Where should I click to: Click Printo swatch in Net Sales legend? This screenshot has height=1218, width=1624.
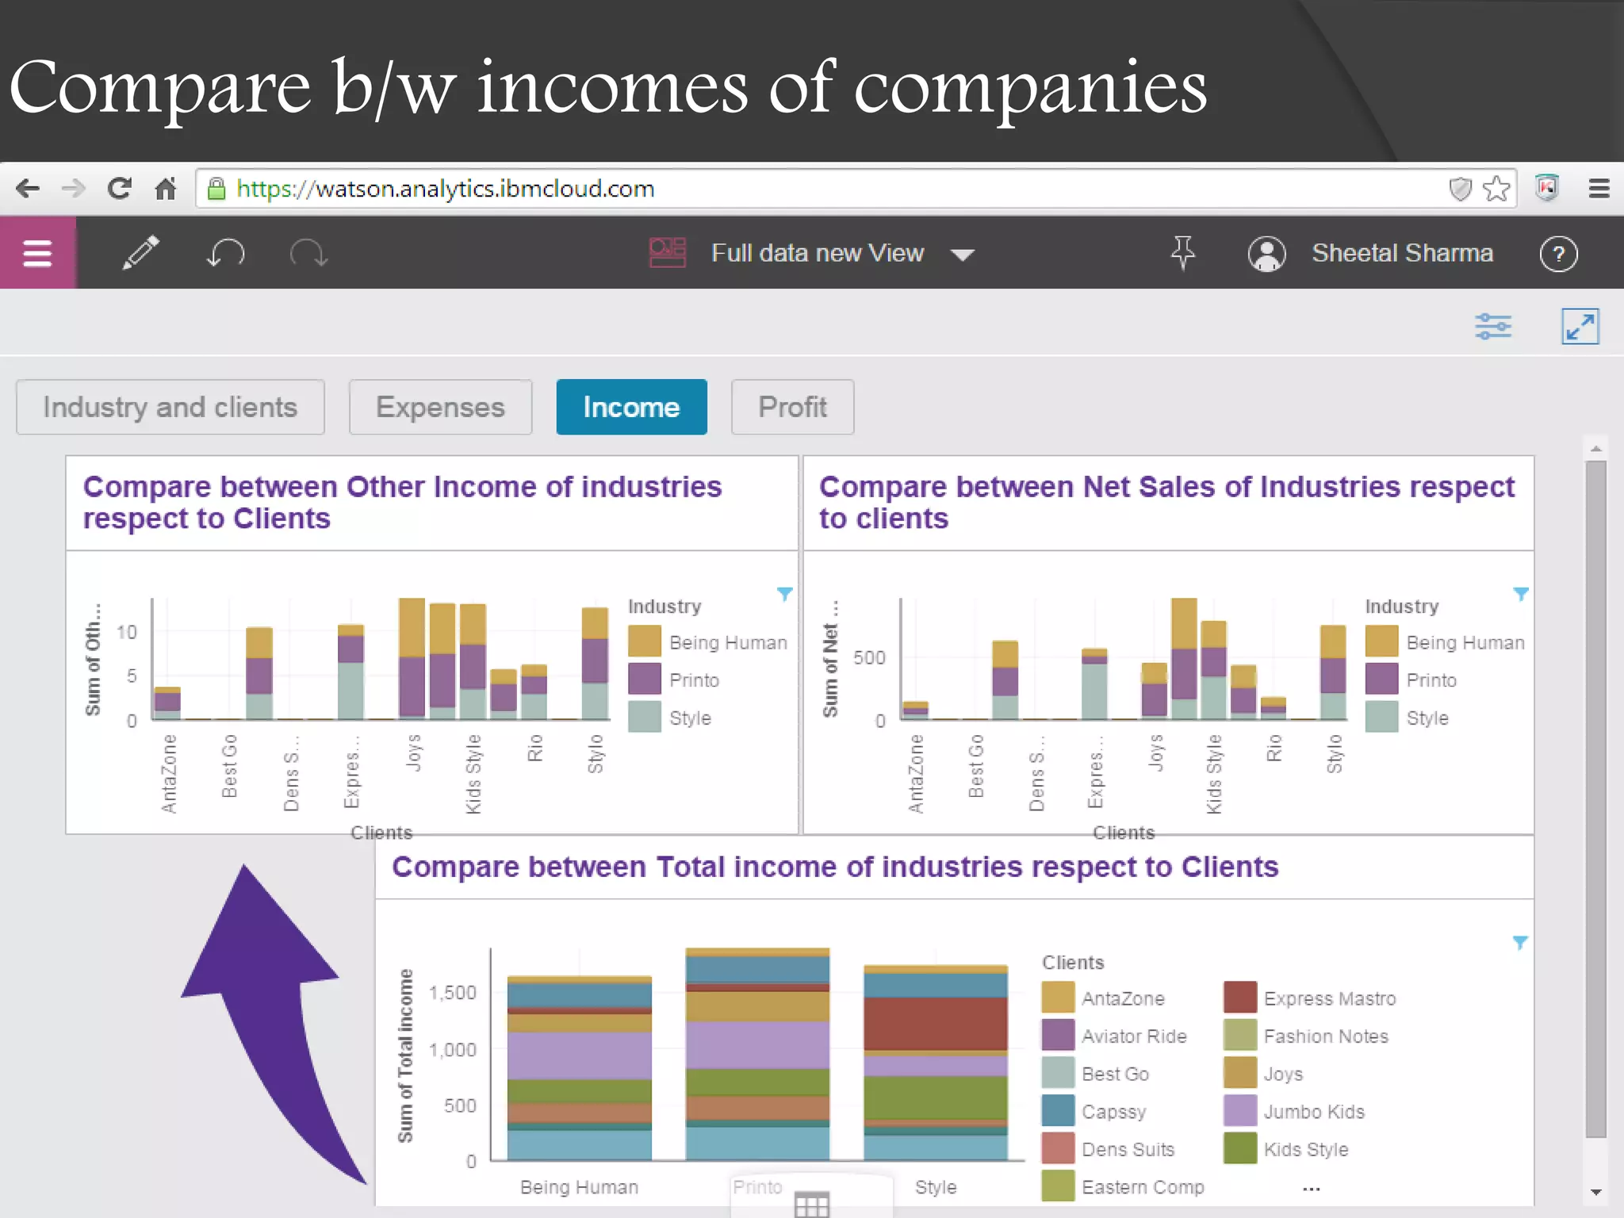(1381, 679)
